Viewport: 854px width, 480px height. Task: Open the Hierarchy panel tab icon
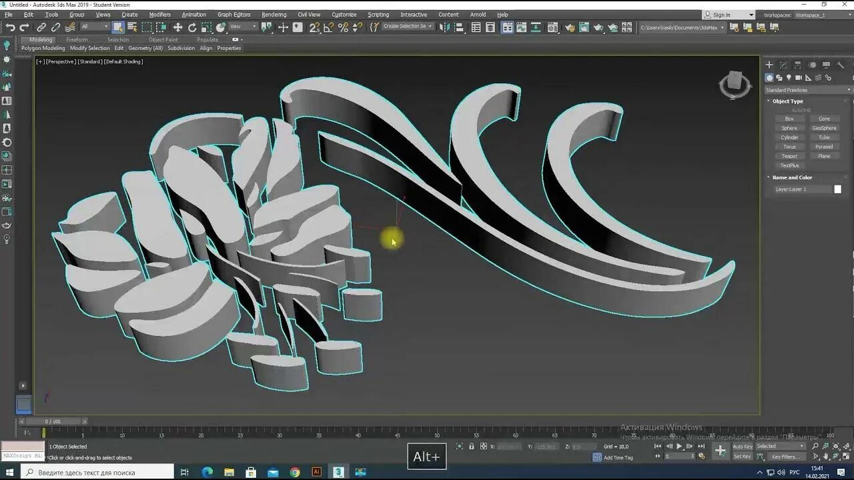(798, 65)
